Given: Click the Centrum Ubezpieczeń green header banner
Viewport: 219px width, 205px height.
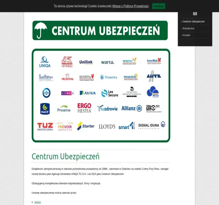Looking at the screenshot, I should click(100, 30).
